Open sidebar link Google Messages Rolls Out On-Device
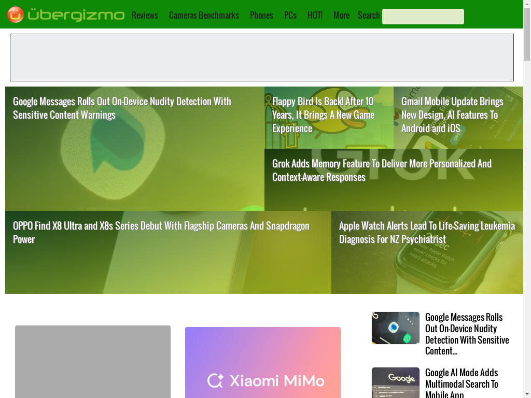The height and width of the screenshot is (398, 531). [x=467, y=334]
